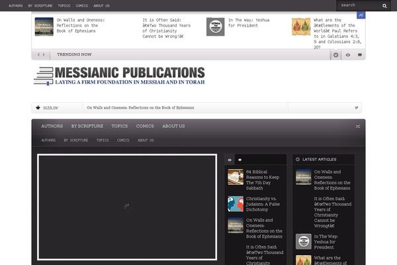
Task: Open 64 Biblical Reasons to Keep Sabbath link
Action: pyautogui.click(x=263, y=180)
